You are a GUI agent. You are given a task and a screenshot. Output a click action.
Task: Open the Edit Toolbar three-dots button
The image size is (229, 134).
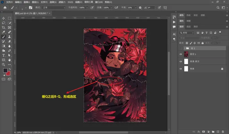pos(9,65)
